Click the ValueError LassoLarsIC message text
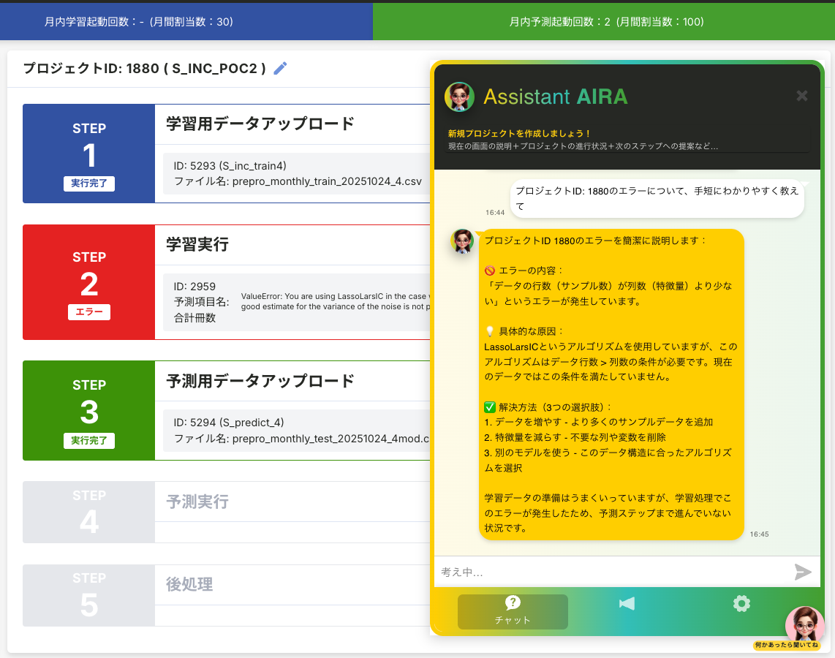Viewport: 835px width, 658px height. point(336,301)
